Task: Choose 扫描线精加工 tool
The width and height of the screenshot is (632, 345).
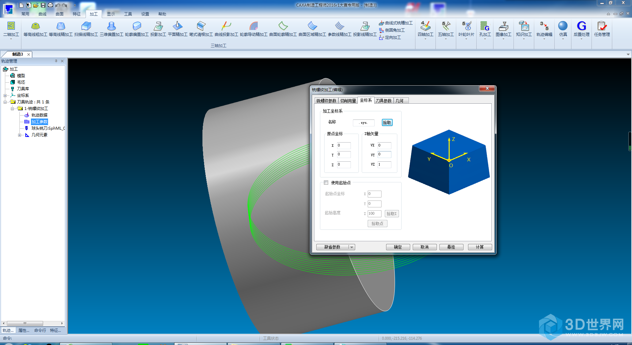Action: point(86,29)
